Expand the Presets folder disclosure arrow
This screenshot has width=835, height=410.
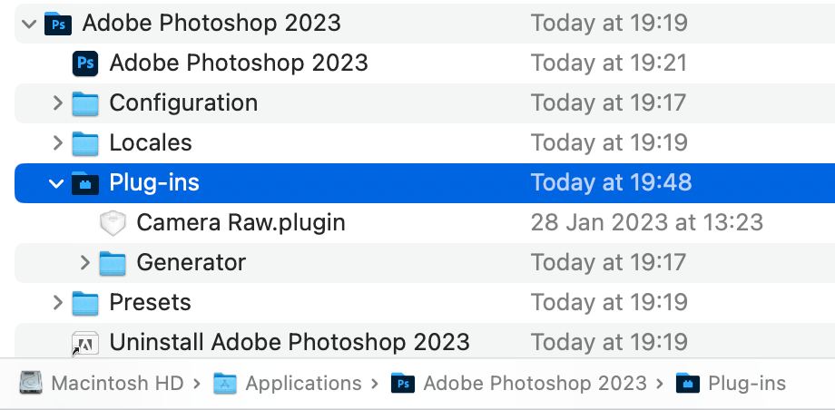(57, 302)
